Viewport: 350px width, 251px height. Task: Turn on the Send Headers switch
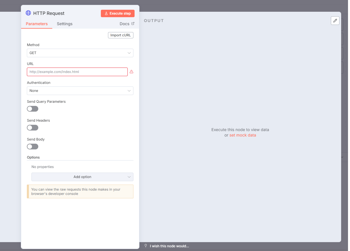33,128
